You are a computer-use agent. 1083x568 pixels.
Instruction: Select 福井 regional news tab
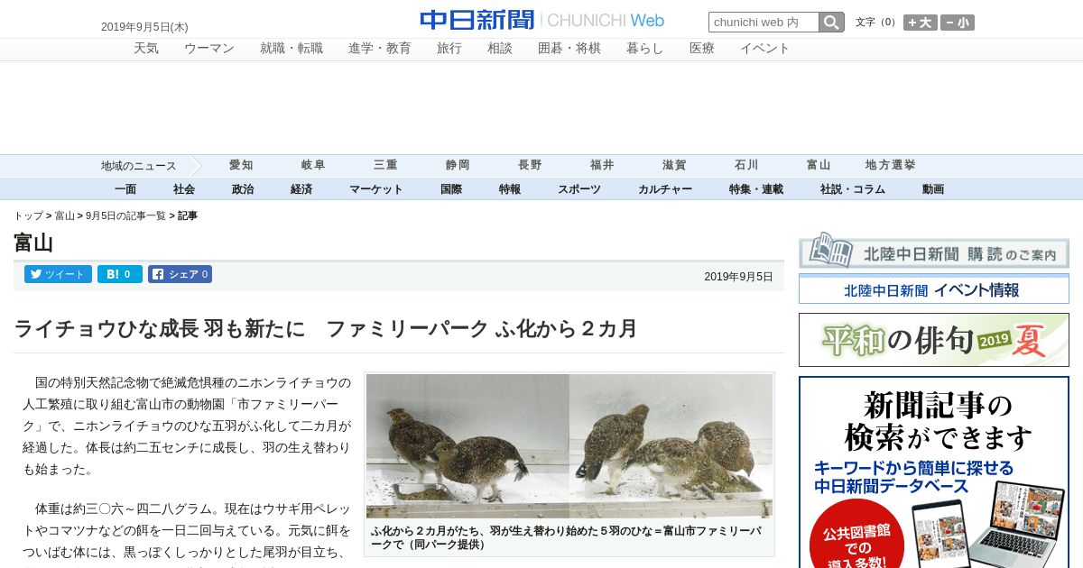[x=602, y=165]
